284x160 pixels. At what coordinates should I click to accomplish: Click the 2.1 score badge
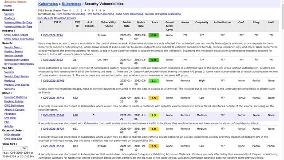(154, 81)
